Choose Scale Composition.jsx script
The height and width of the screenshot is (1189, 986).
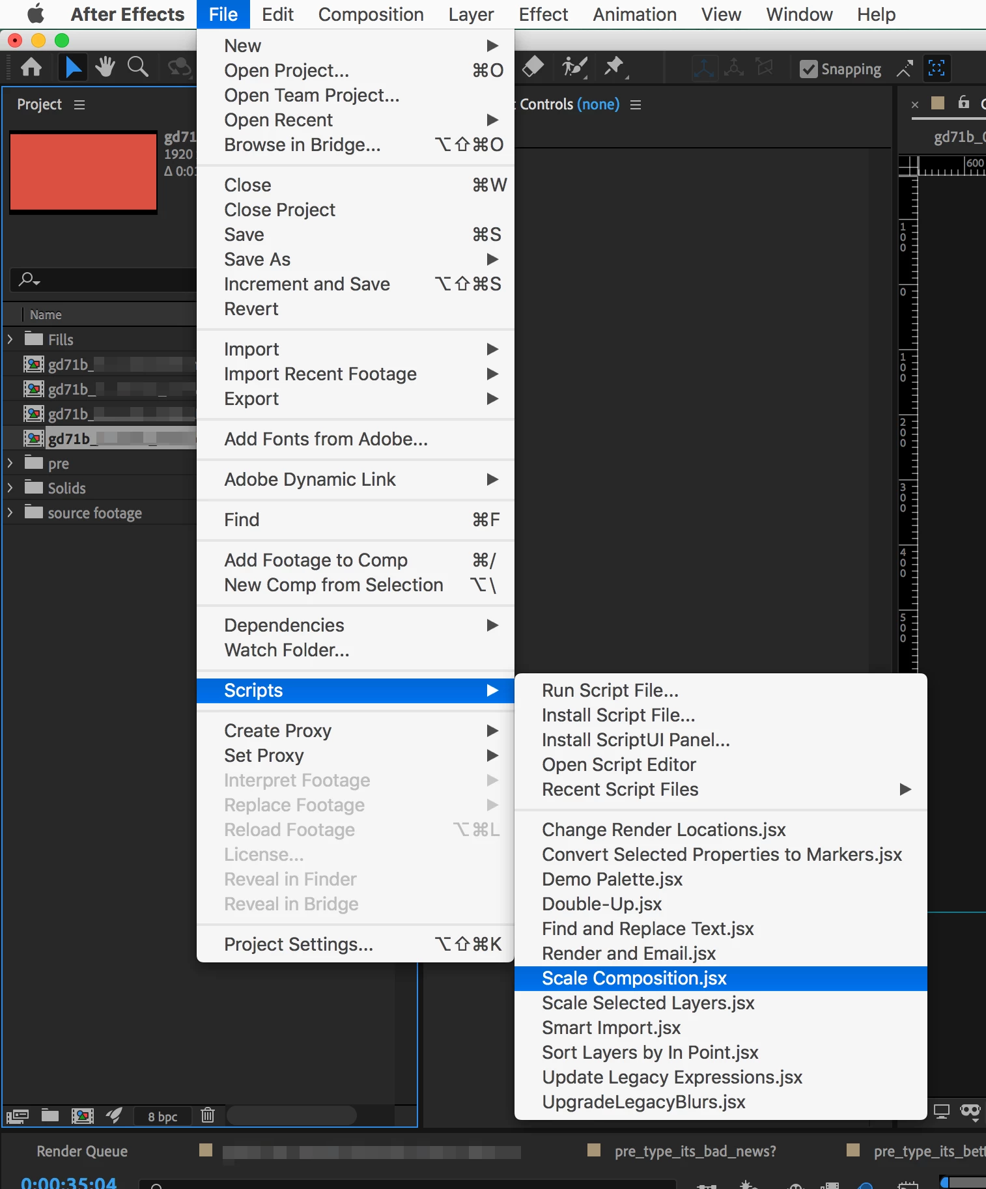(x=721, y=978)
